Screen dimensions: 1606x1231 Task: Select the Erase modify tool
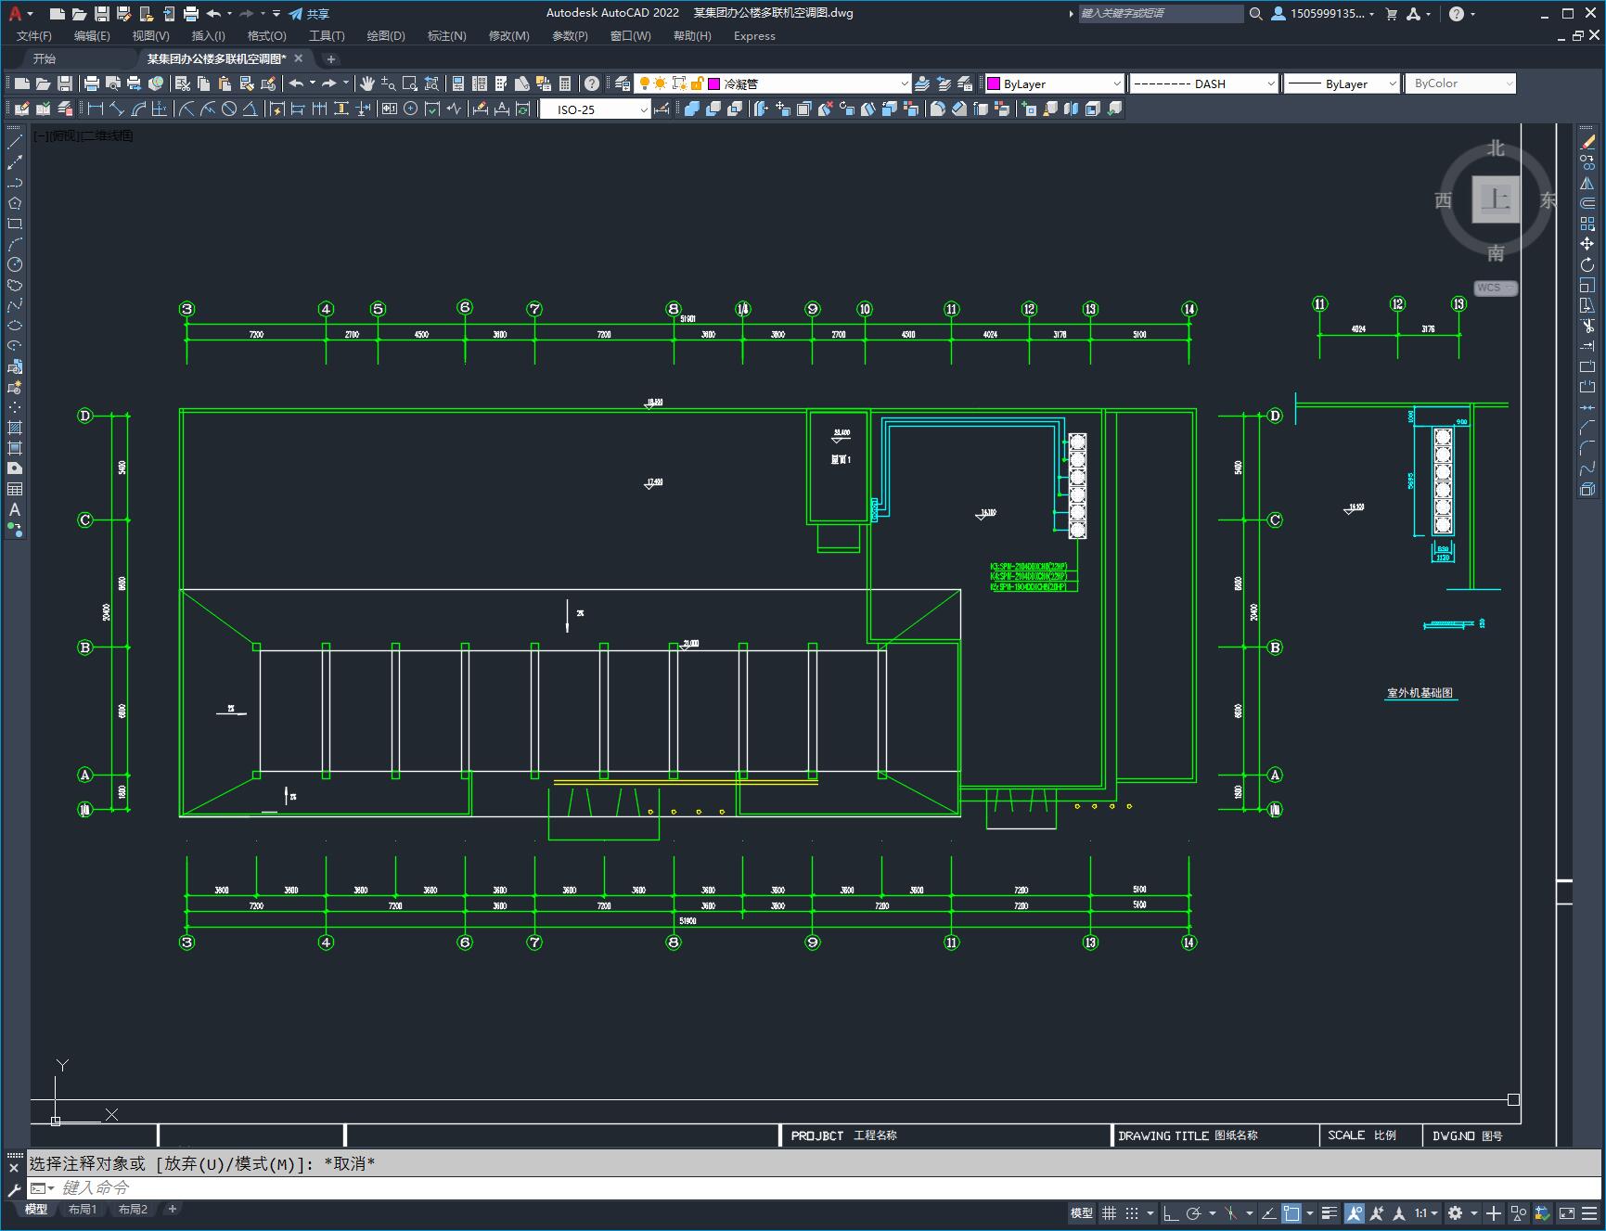tap(1587, 142)
